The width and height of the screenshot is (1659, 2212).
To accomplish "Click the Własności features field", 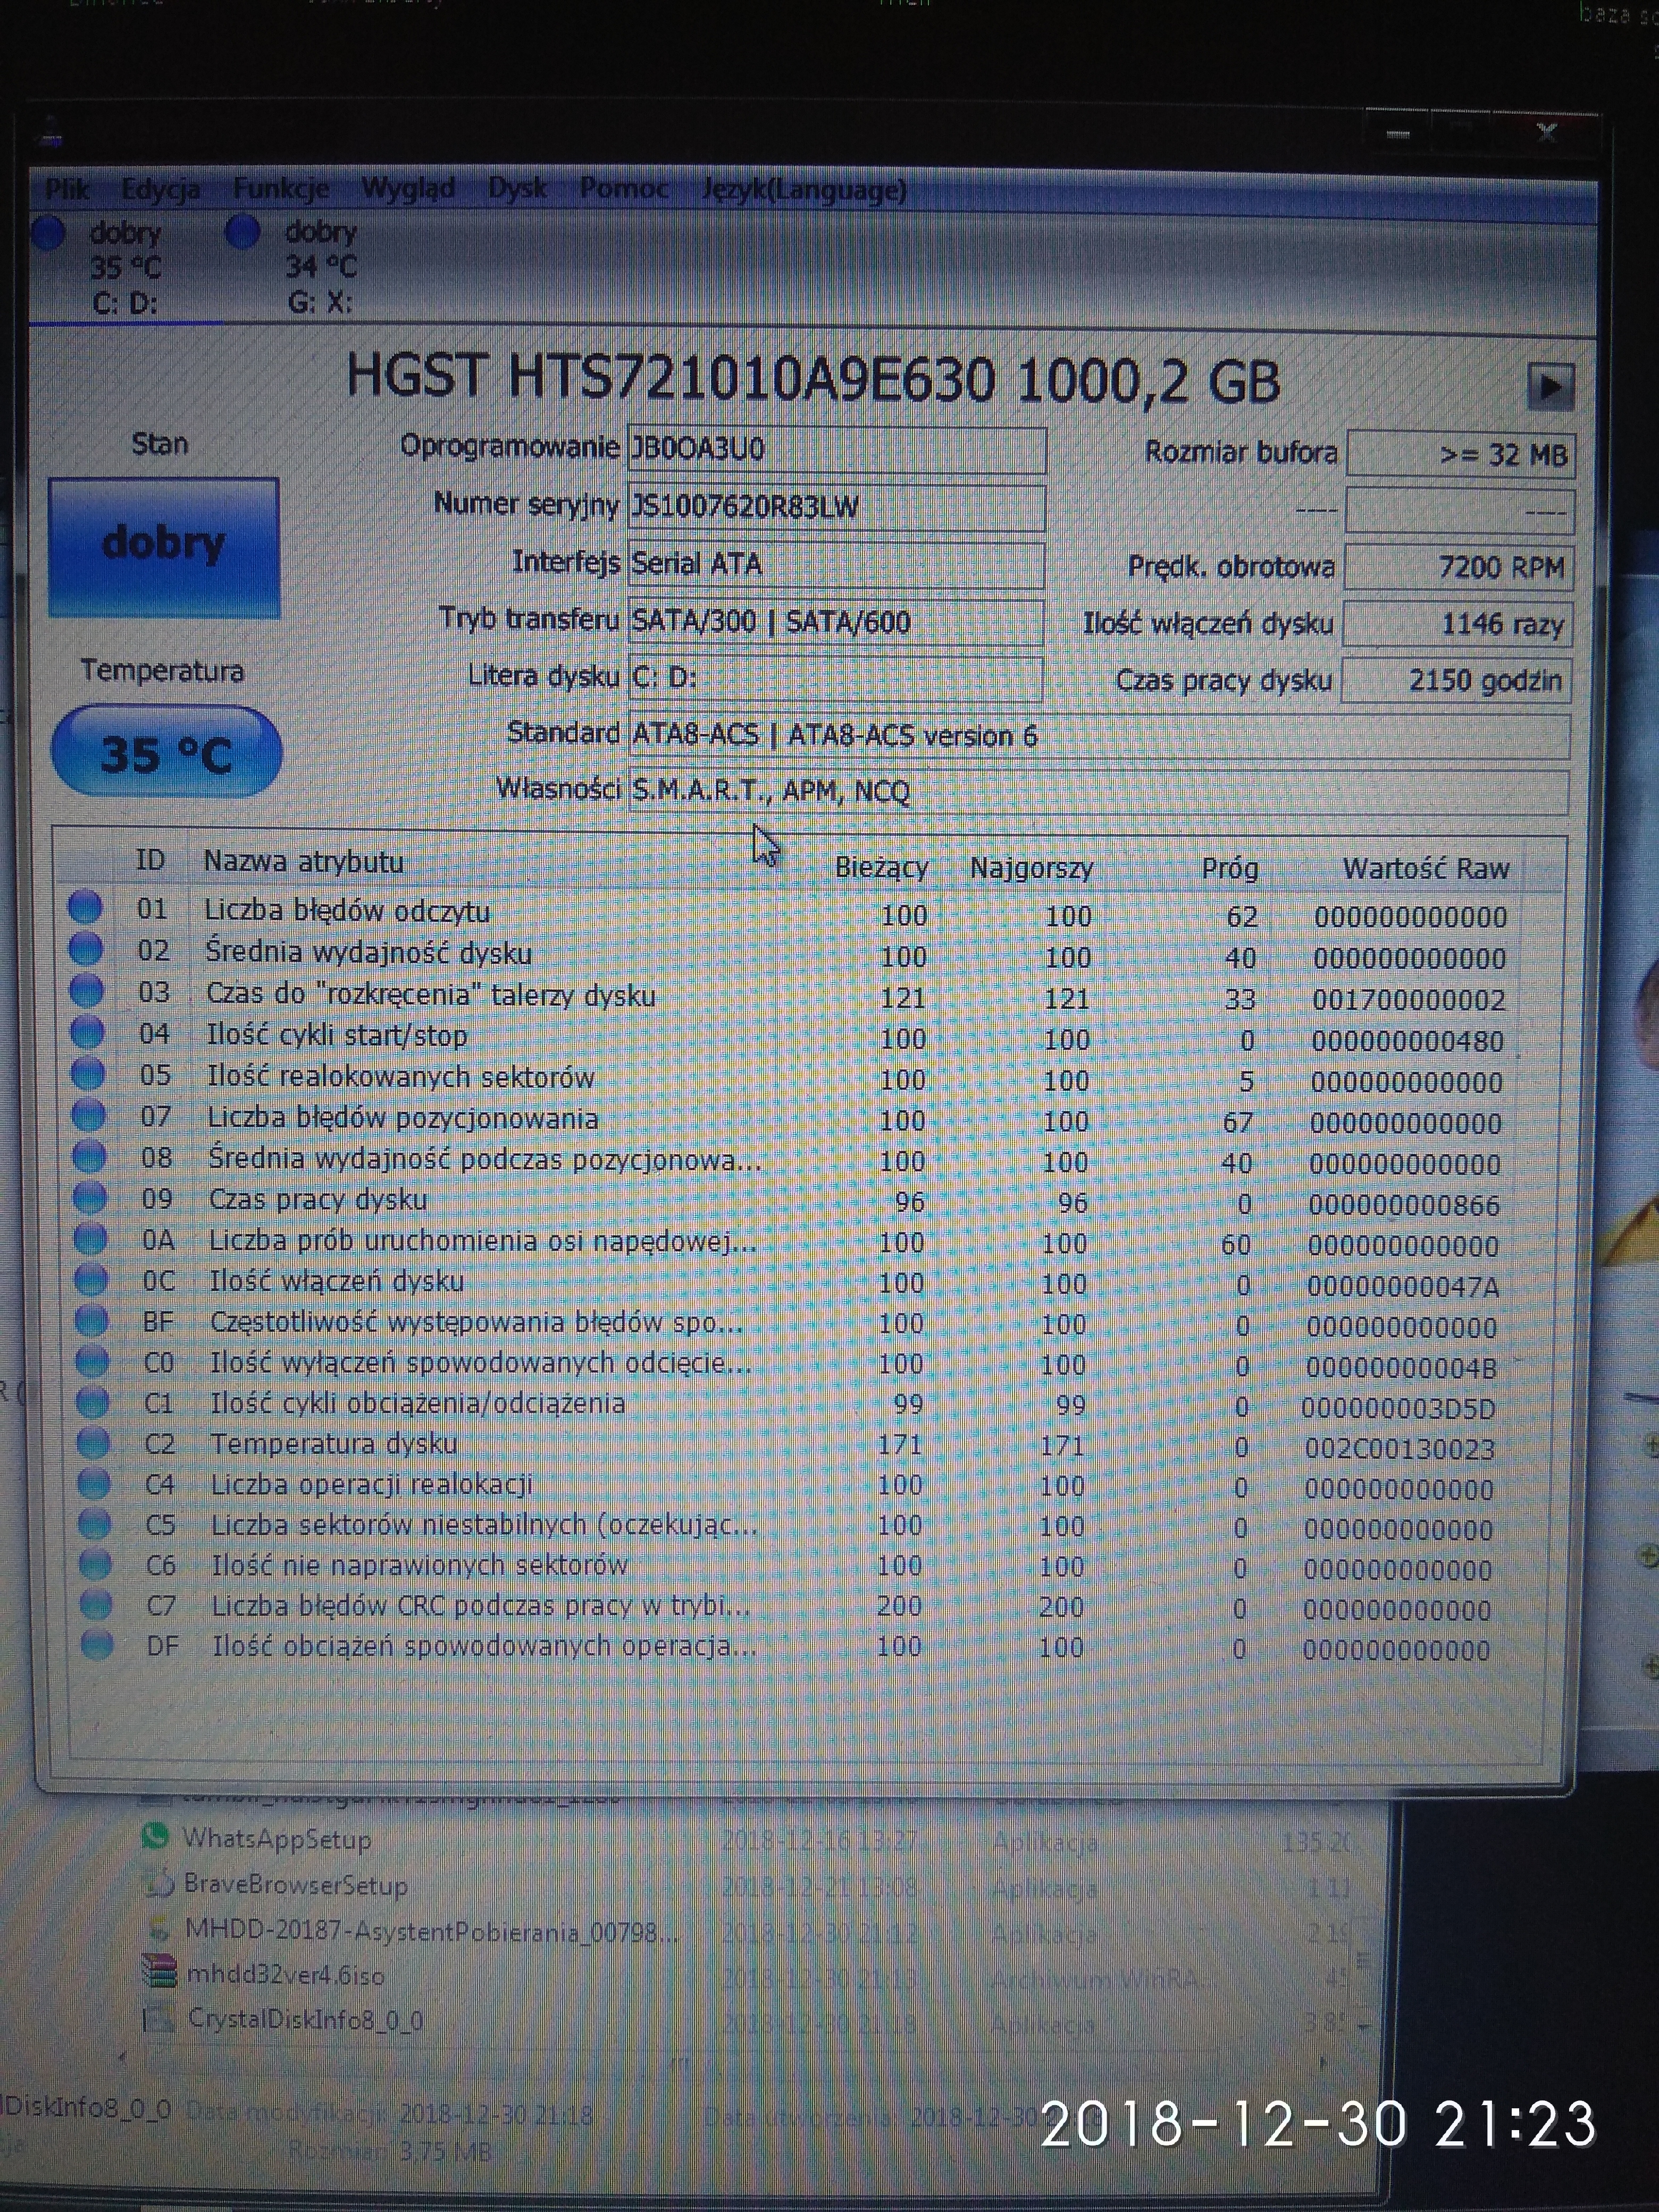I will [x=1098, y=792].
